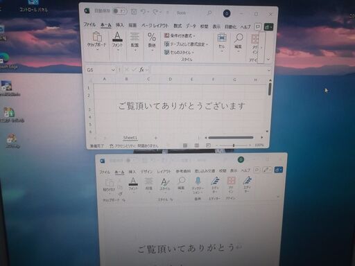The height and width of the screenshot is (266, 355).
Task: Toggle AutoSave switch in the Excel title bar
Action: coord(120,11)
